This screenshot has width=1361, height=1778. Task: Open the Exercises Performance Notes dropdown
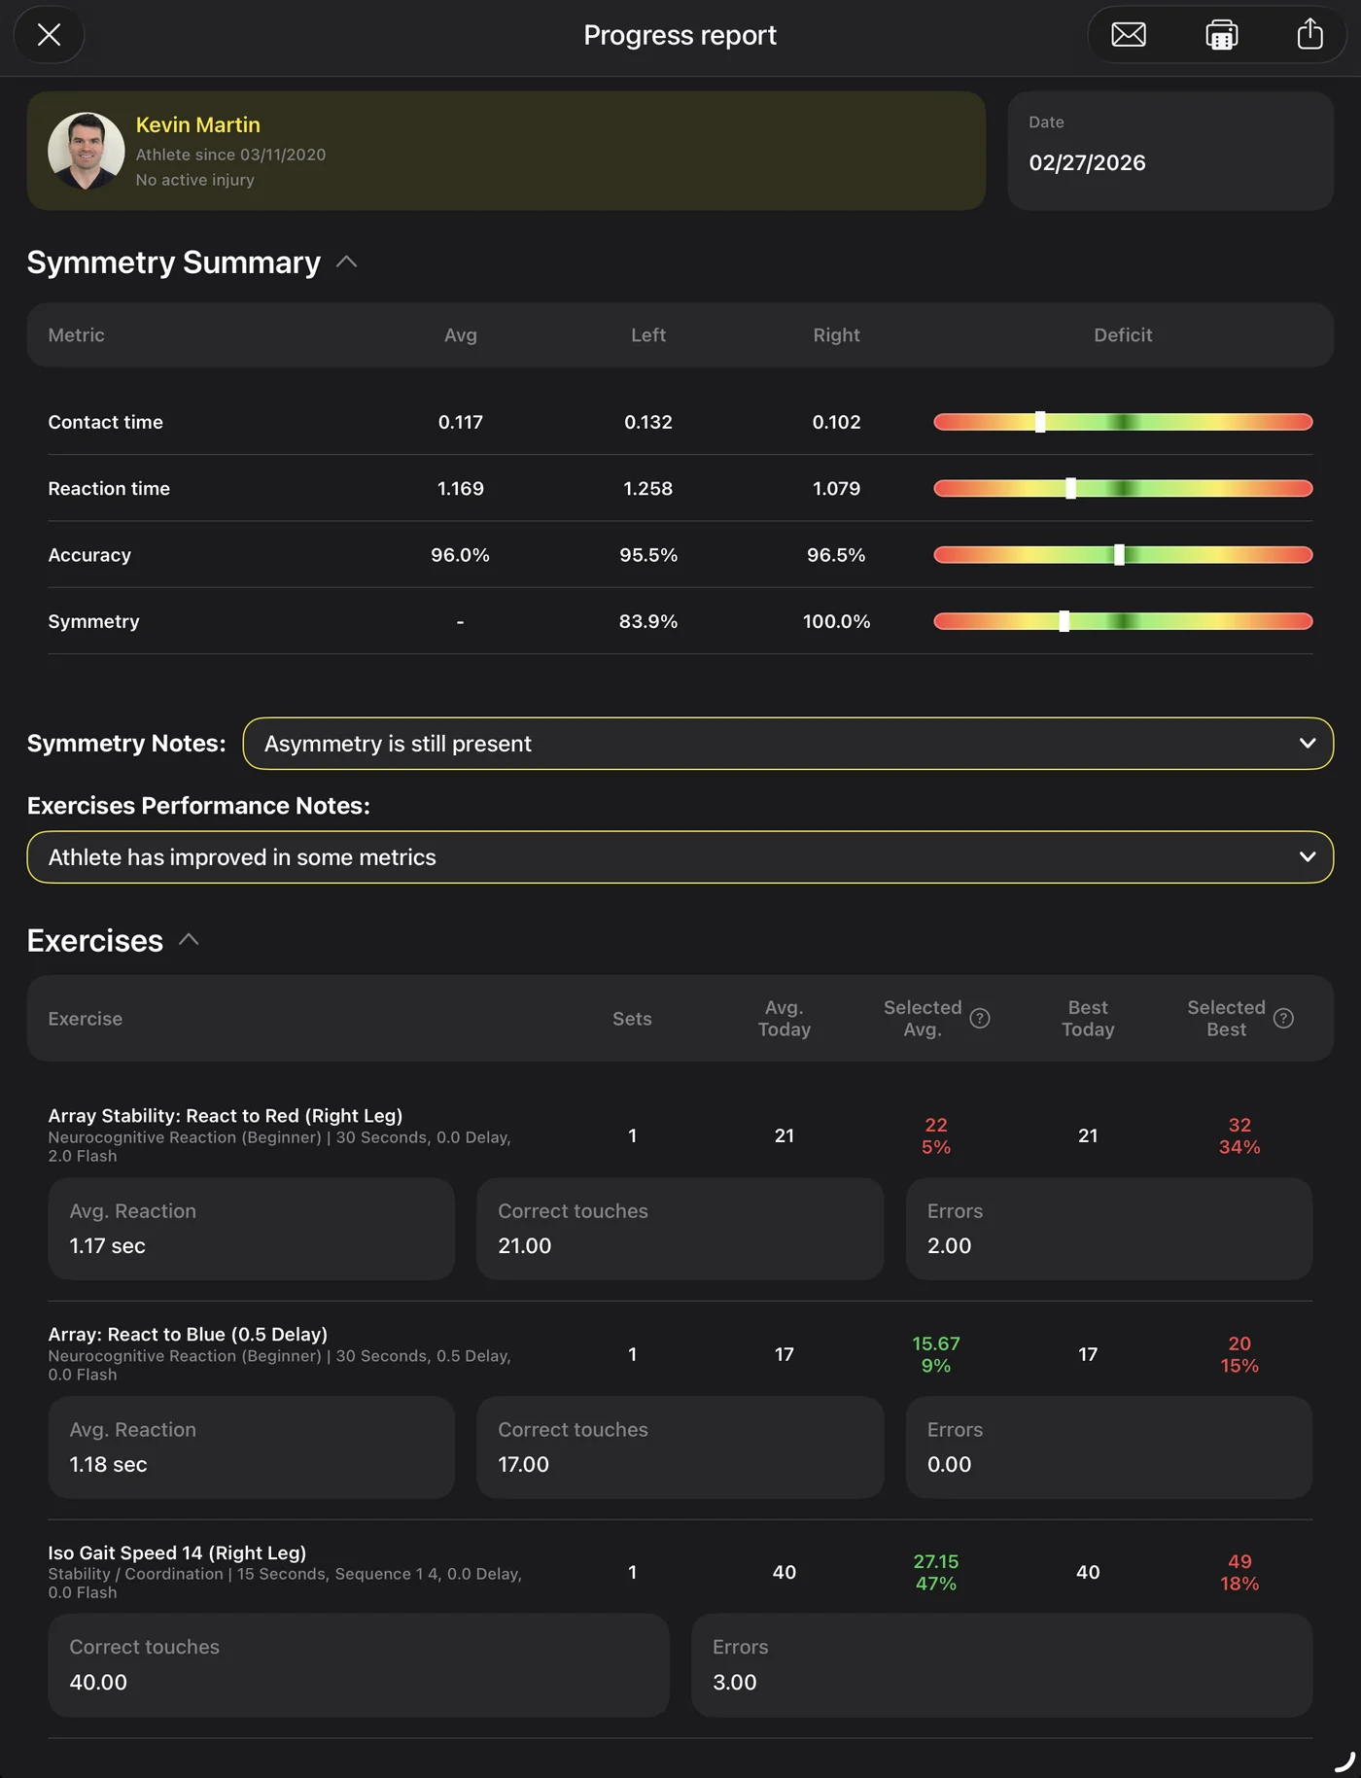[x=680, y=857]
